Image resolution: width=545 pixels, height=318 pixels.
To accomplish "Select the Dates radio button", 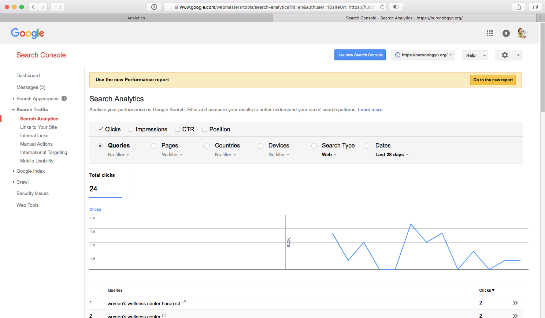I will [367, 146].
